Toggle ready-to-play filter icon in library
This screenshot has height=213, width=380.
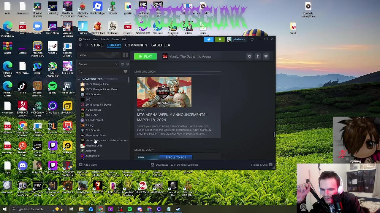click(127, 64)
